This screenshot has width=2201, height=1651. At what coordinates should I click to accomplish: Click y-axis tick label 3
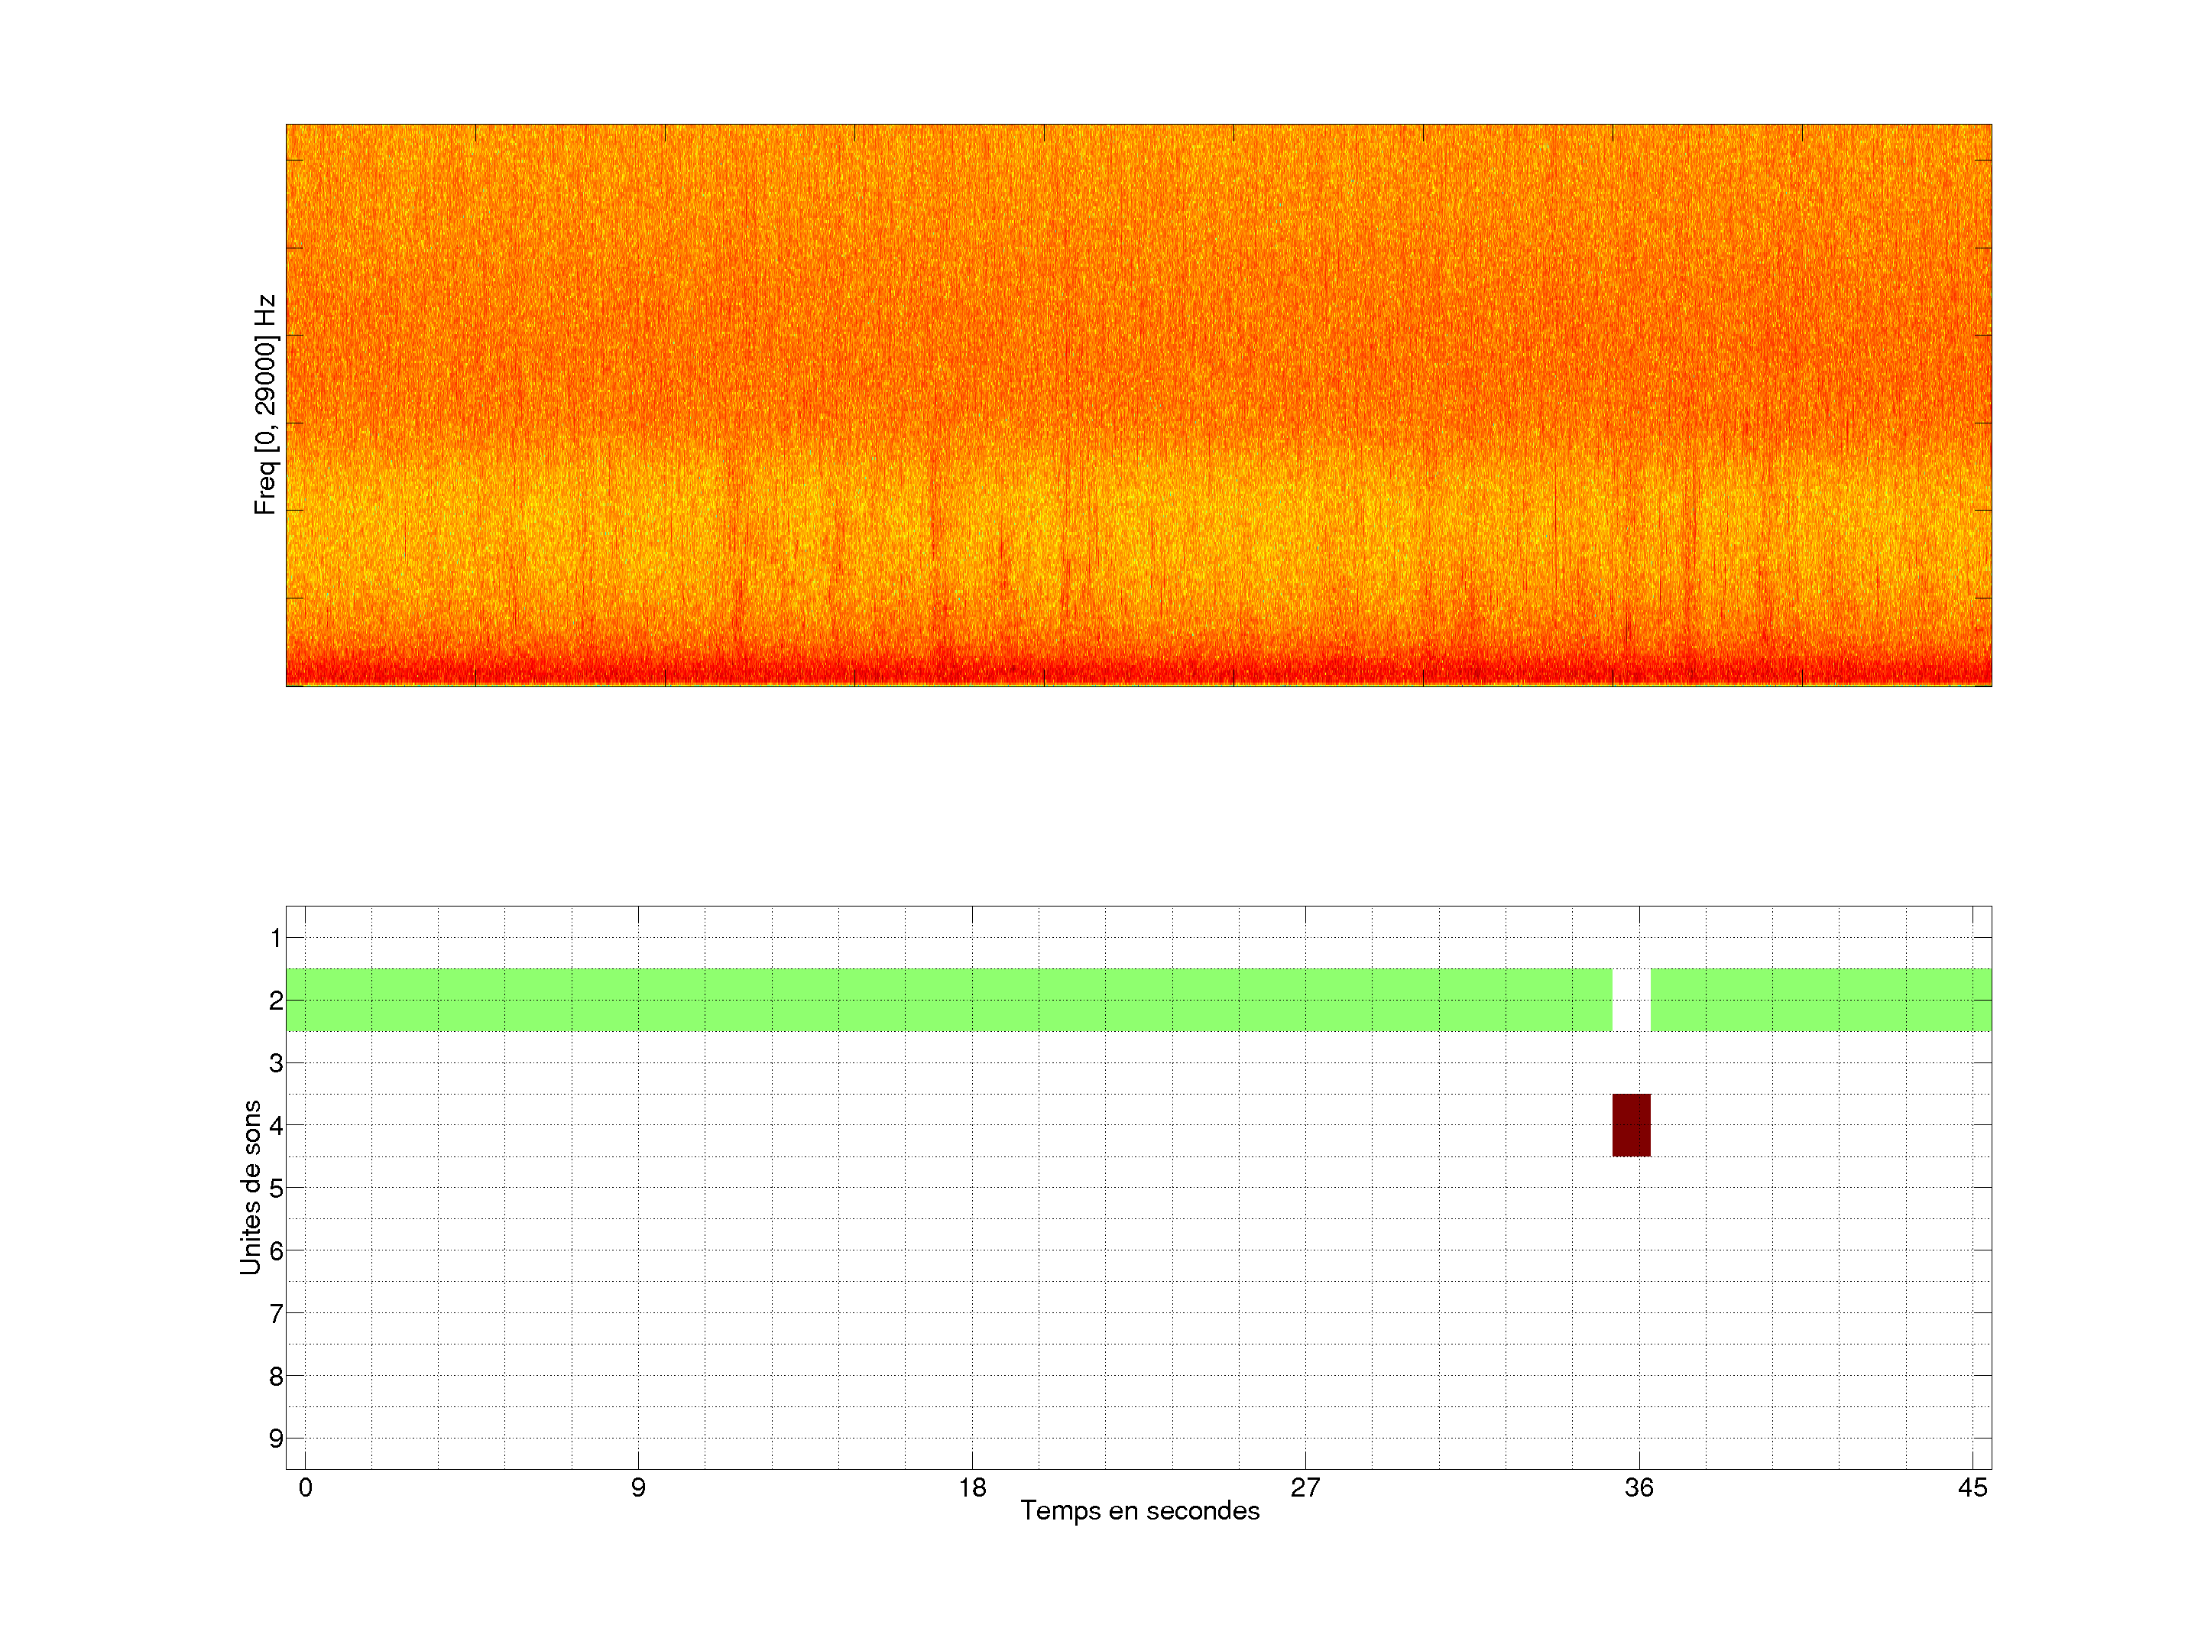[276, 1063]
